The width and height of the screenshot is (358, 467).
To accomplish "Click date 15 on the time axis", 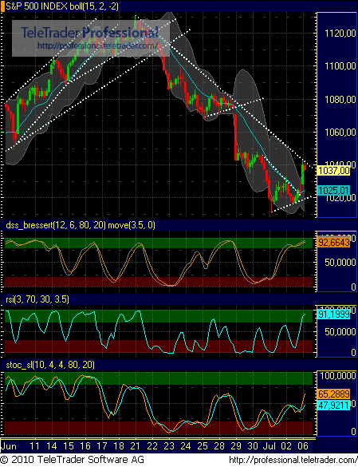I will tap(69, 446).
